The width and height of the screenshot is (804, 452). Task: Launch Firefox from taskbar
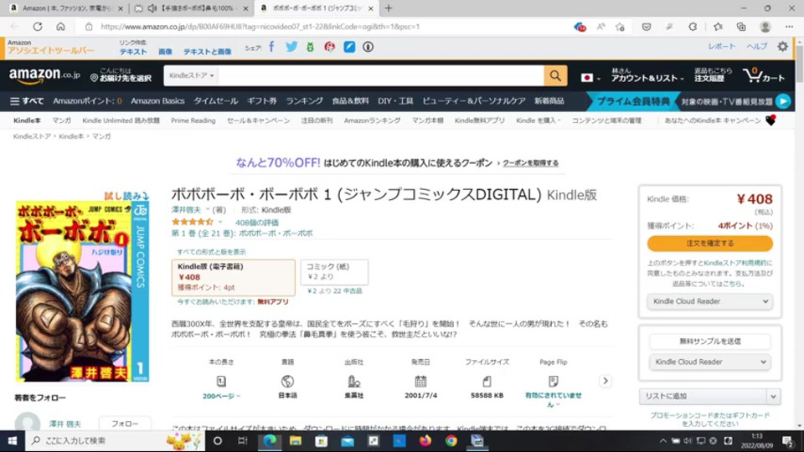(425, 441)
